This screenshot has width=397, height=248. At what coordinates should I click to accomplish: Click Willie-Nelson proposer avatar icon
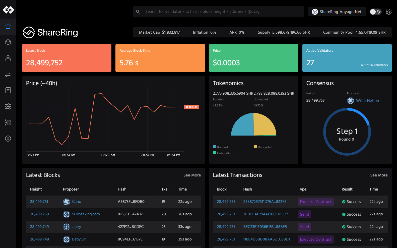(x=350, y=101)
